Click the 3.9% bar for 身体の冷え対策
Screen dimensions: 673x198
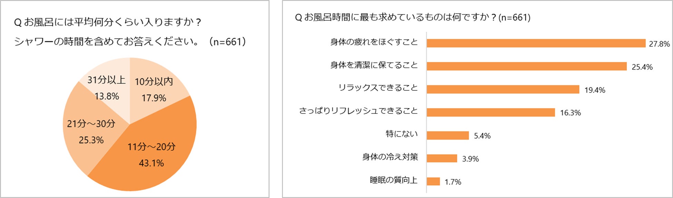(442, 158)
